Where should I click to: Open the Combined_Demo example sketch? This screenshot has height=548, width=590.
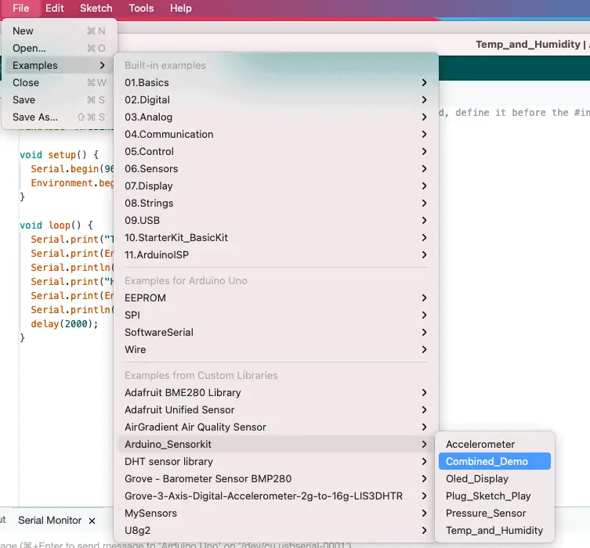(x=487, y=461)
